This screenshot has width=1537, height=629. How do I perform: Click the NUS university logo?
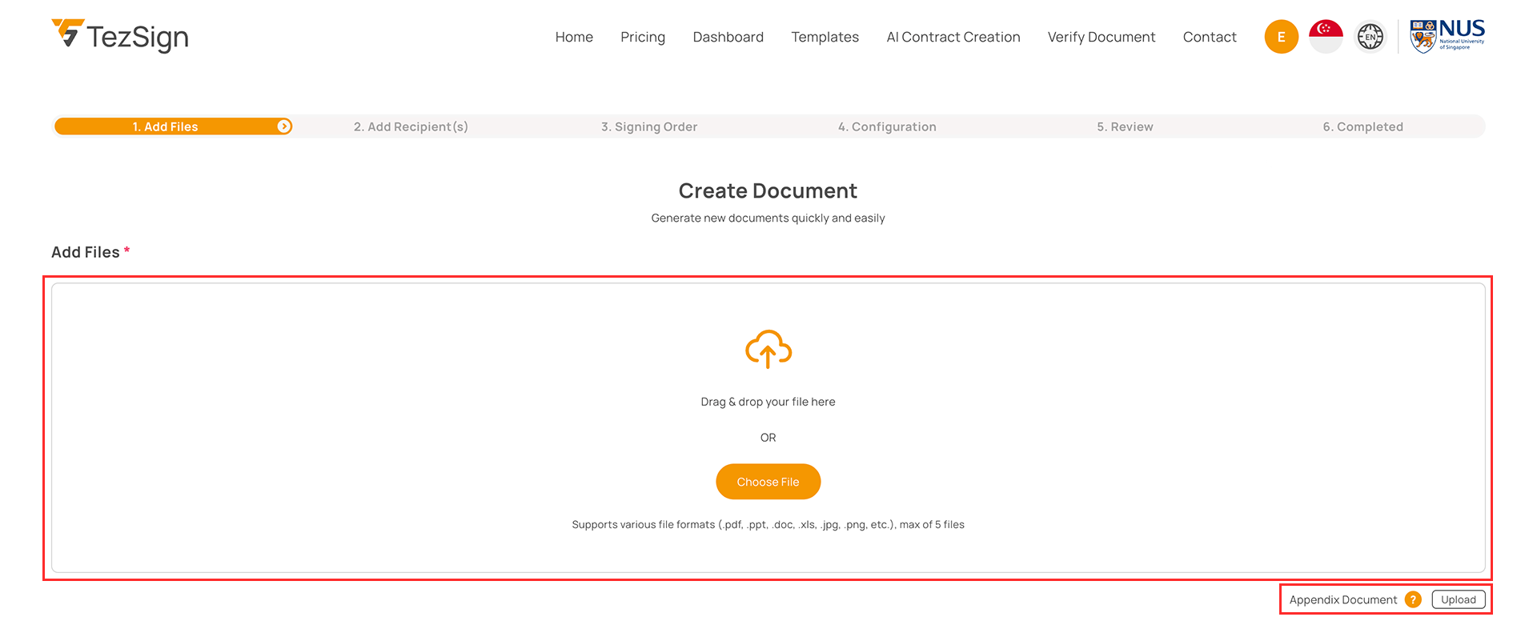pos(1447,36)
